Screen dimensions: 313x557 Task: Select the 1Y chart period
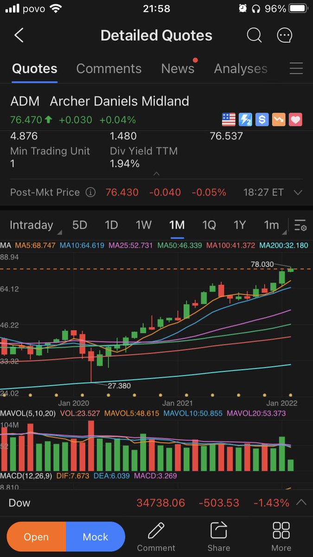tap(240, 225)
